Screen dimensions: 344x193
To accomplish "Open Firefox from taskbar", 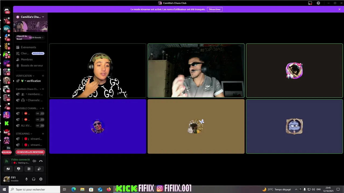I will [109, 190].
